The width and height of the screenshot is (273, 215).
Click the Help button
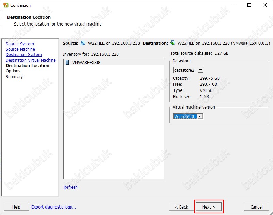pos(16,207)
